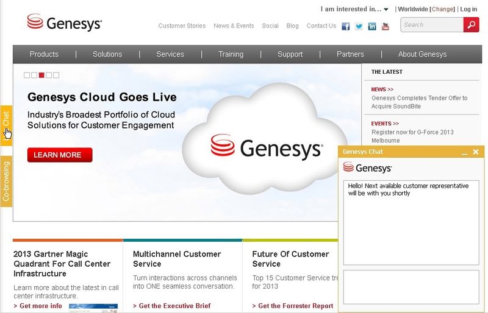
Task: Click the Customer Stories link
Action: pos(182,26)
